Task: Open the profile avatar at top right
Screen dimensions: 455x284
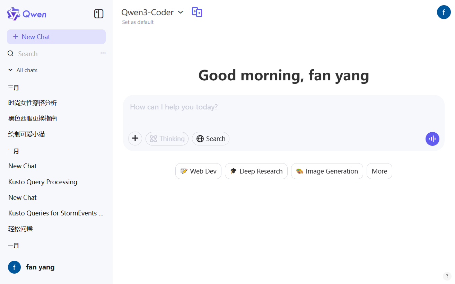Action: point(444,12)
